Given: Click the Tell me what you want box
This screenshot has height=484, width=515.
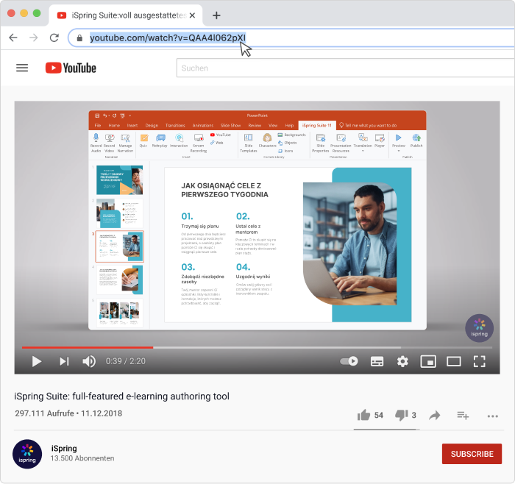Looking at the screenshot, I should (x=368, y=126).
